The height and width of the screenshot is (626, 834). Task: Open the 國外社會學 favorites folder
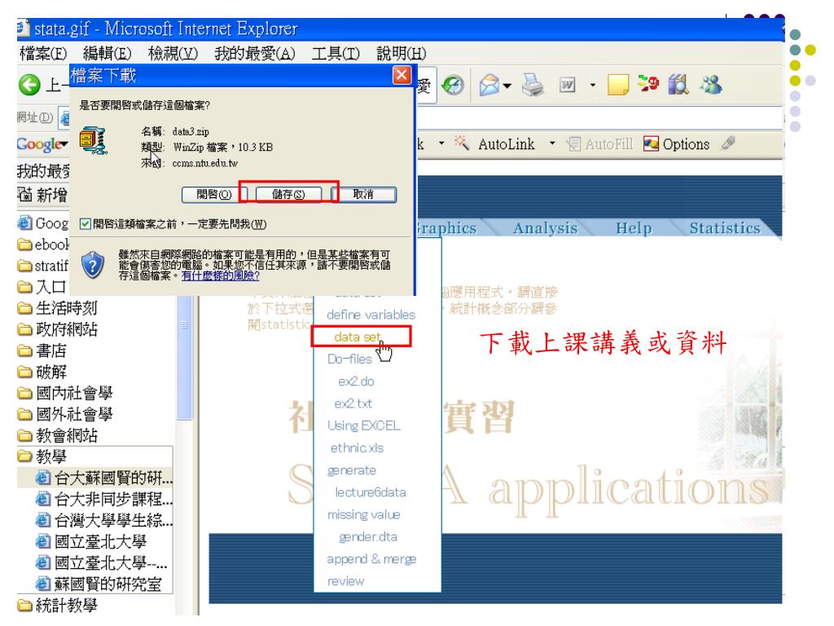click(65, 414)
